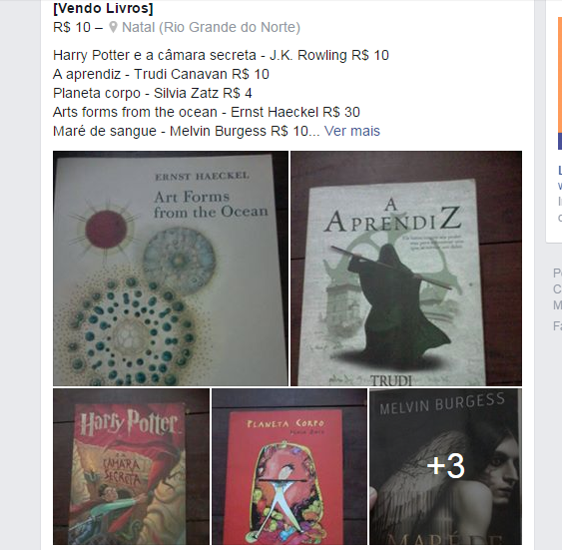Image resolution: width=562 pixels, height=550 pixels.
Task: Click the Harry Potter J.K. Rowling description line
Action: 221,55
